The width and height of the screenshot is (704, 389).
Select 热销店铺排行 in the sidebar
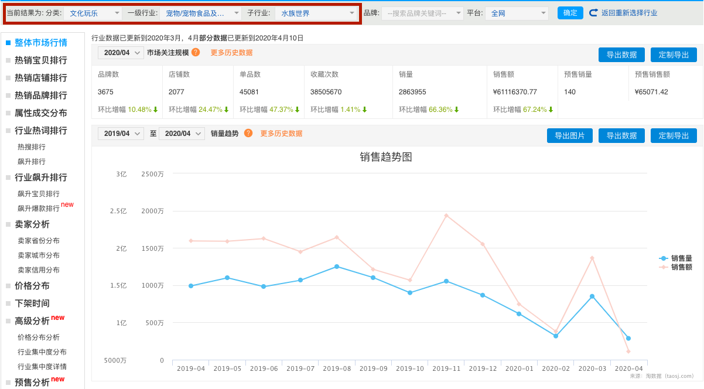coord(40,77)
